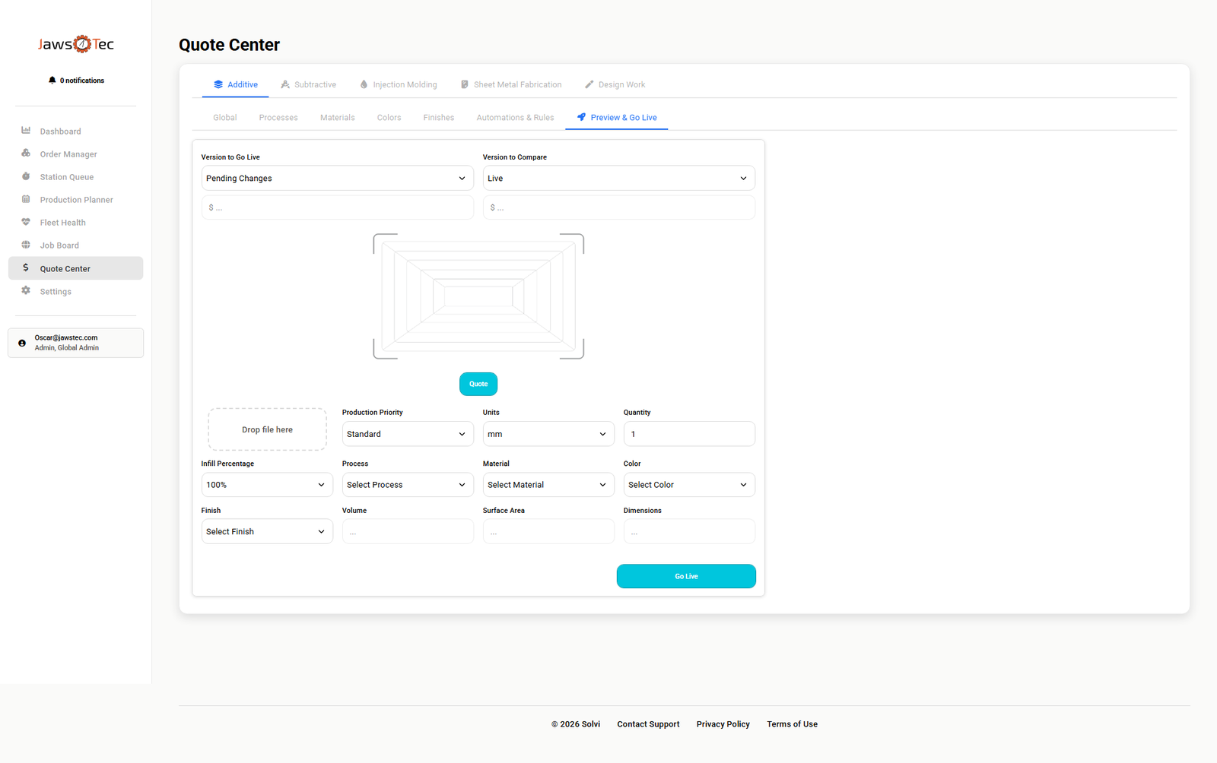Open the Select Color dropdown
1217x763 pixels.
(689, 485)
